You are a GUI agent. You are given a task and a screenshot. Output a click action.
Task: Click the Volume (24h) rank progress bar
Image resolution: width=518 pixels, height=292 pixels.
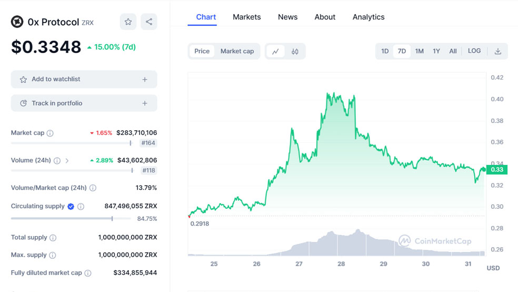(72, 171)
